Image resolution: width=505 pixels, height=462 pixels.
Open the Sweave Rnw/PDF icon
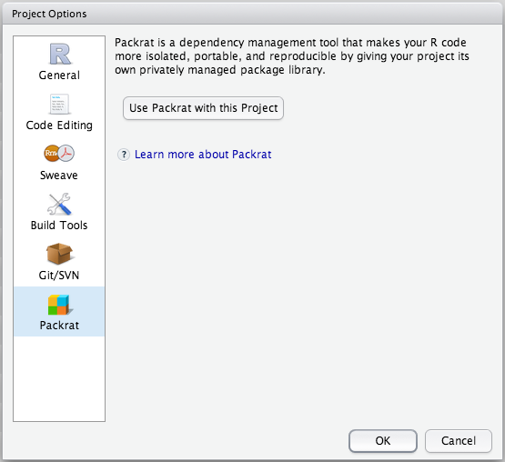pyautogui.click(x=59, y=154)
